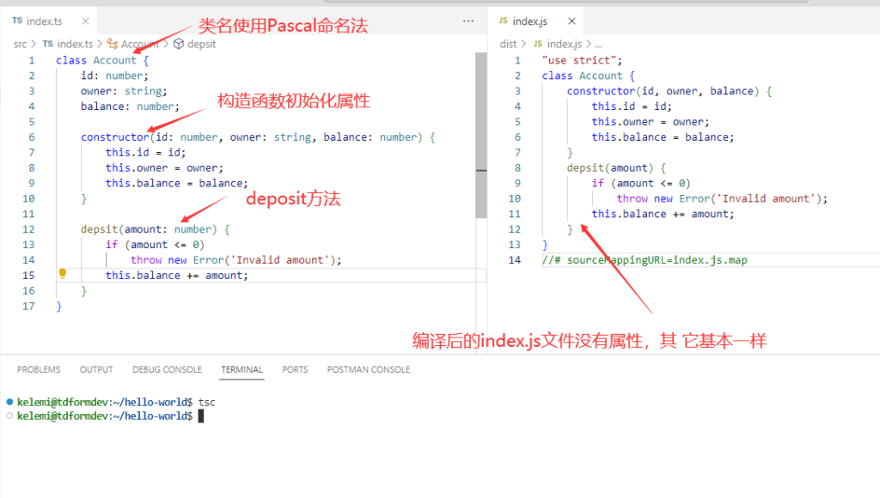Switch to the PROBLEMS tab
This screenshot has width=880, height=498.
point(39,369)
